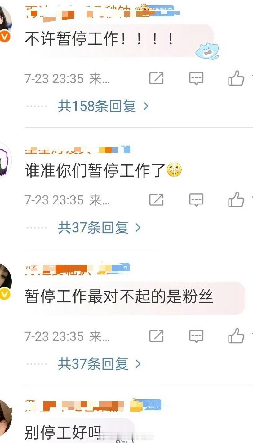253x443 pixels.
Task: Repost the comment 暂停工作最对不起的是粉丝
Action: pos(157,336)
